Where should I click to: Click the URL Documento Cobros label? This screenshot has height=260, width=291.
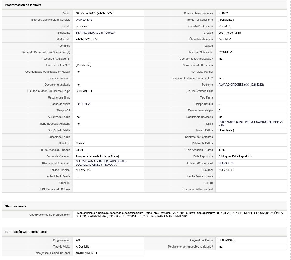55,189
